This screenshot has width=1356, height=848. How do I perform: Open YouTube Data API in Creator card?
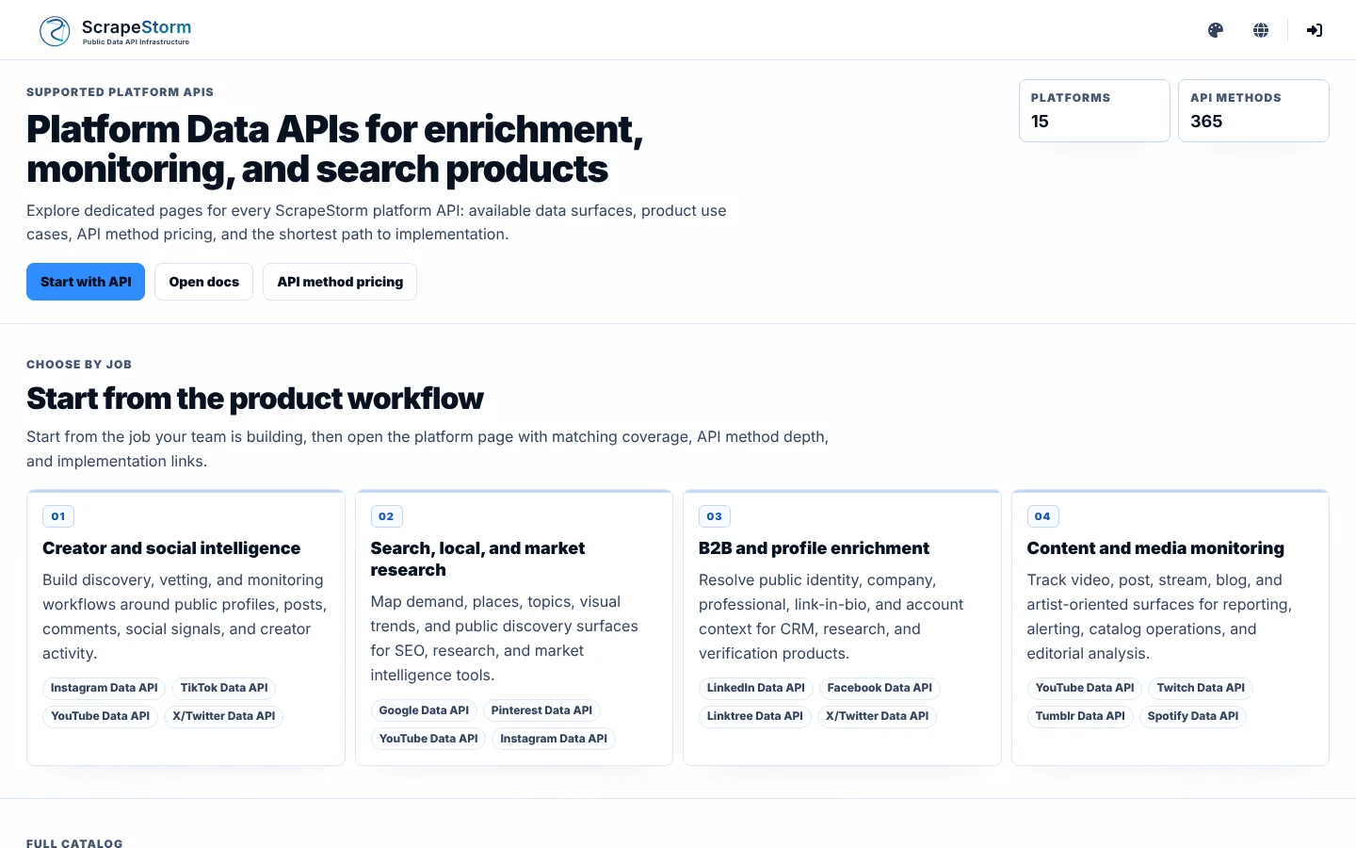tap(101, 716)
